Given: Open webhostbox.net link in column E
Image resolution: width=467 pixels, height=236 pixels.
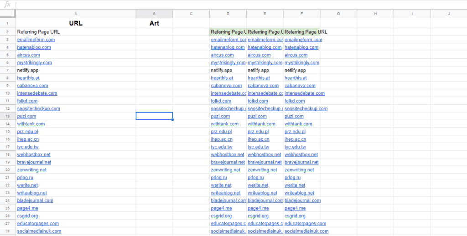Looking at the screenshot, I should pyautogui.click(x=265, y=154).
